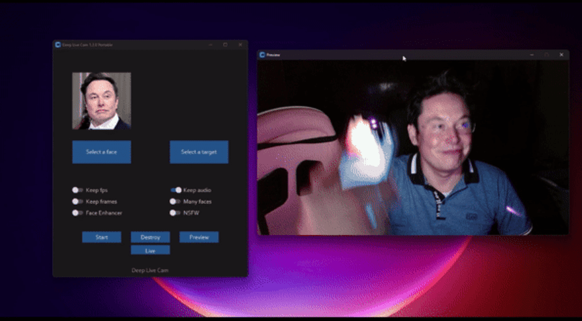Hit the Start button
This screenshot has width=582, height=321.
(101, 237)
